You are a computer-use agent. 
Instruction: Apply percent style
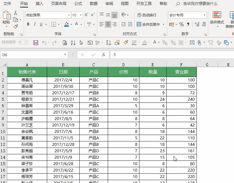click(x=182, y=24)
